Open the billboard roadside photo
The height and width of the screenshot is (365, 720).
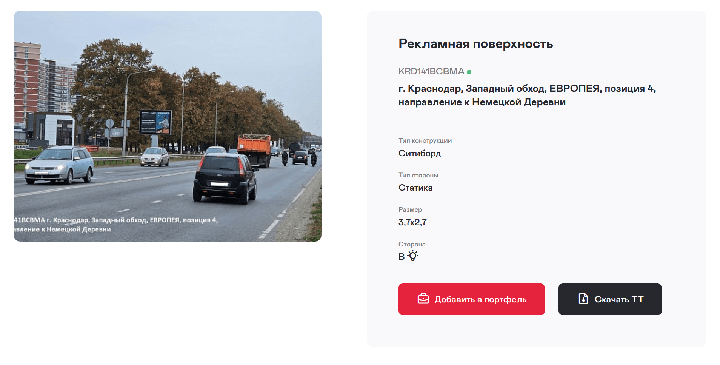(168, 126)
